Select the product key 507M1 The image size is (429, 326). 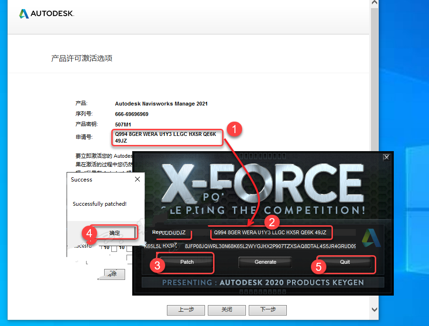point(123,125)
